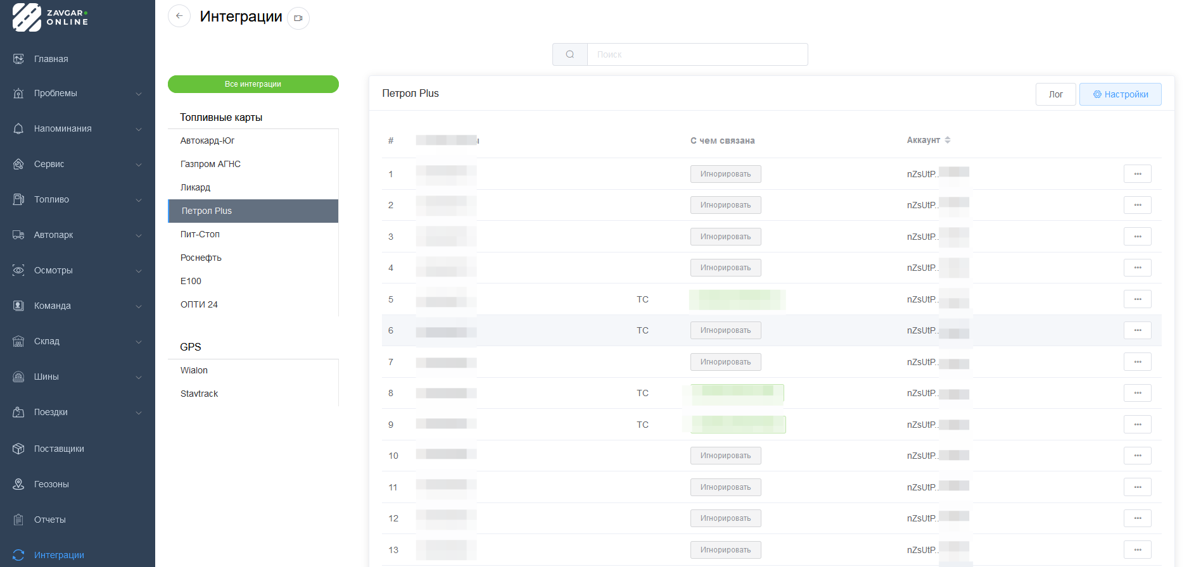Select Wialon GPS integration
This screenshot has width=1201, height=567.
click(x=253, y=370)
